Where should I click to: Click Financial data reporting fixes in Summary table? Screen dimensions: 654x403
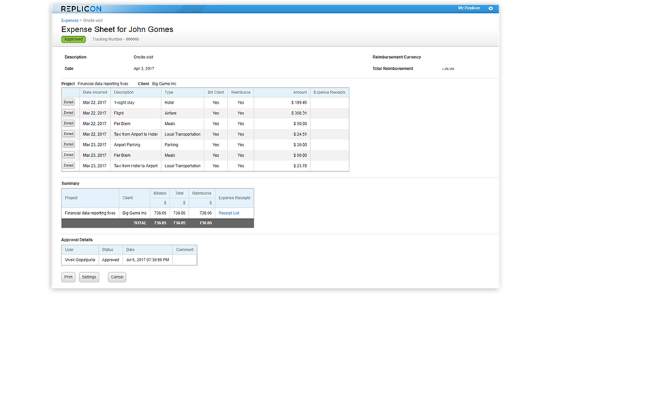coord(90,213)
